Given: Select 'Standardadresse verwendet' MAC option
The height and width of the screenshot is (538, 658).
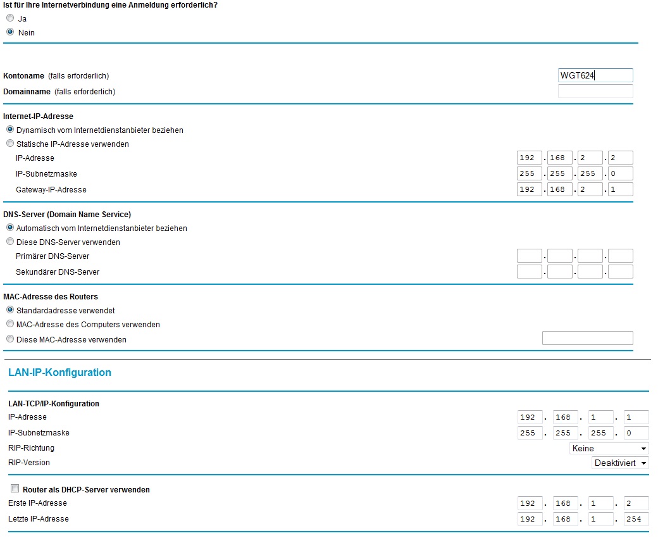Looking at the screenshot, I should point(10,310).
